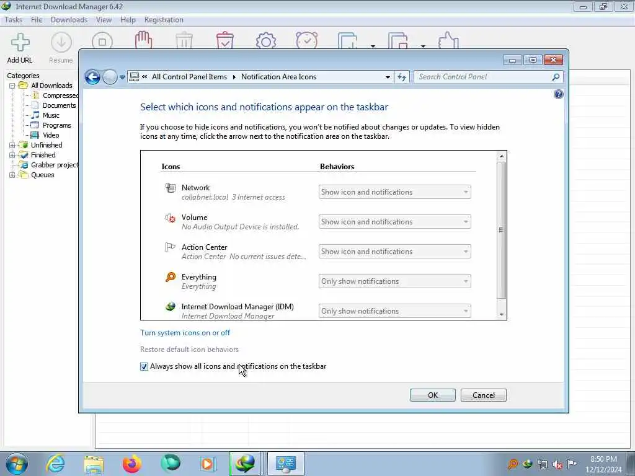Click the network tray icon
635x476 pixels.
click(543, 465)
